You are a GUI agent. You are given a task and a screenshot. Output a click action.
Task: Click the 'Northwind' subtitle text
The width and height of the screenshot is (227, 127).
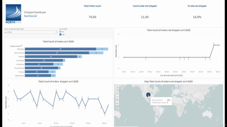tap(31, 16)
